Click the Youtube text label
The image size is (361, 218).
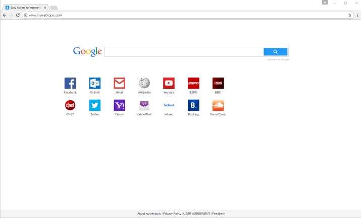[x=169, y=92]
